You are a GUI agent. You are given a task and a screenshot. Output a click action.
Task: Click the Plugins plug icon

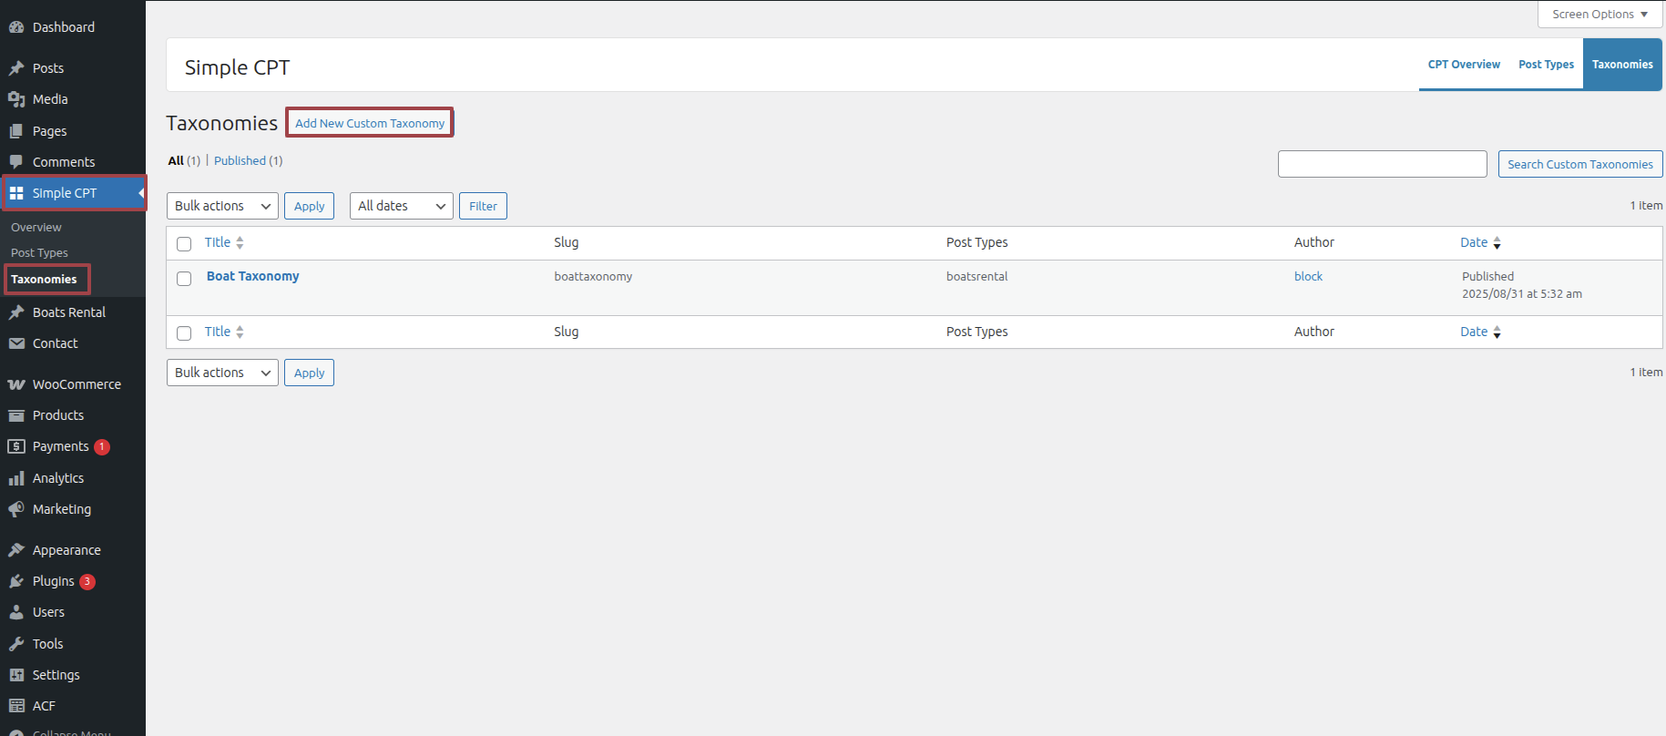[16, 581]
